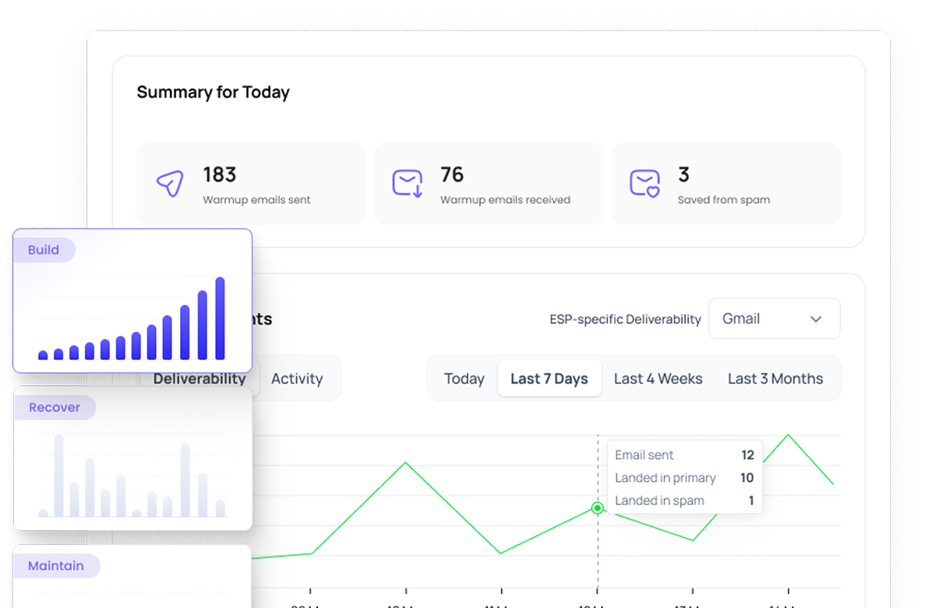Select the Today time range
Screen dimensions: 932x608
[x=464, y=379]
